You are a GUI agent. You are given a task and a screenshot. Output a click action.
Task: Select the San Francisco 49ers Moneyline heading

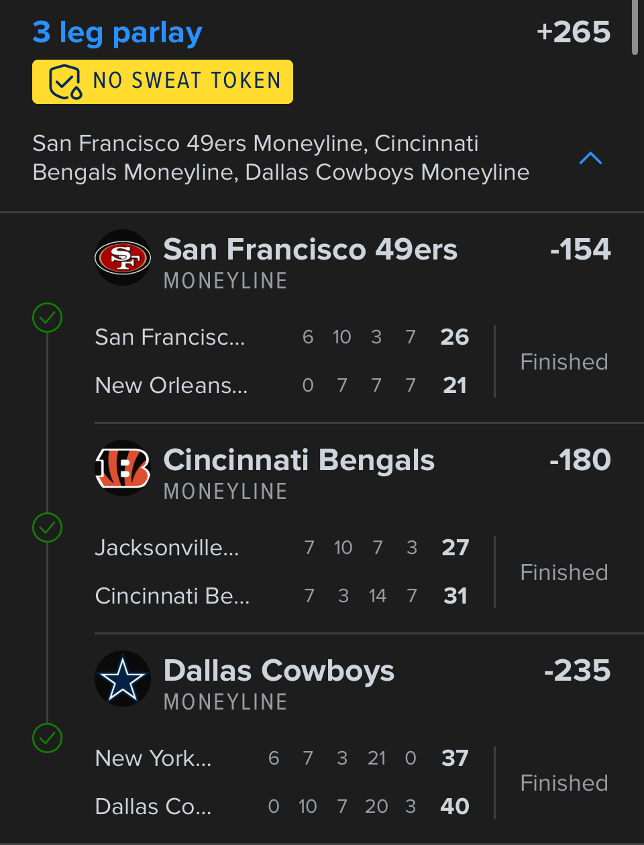pos(310,249)
